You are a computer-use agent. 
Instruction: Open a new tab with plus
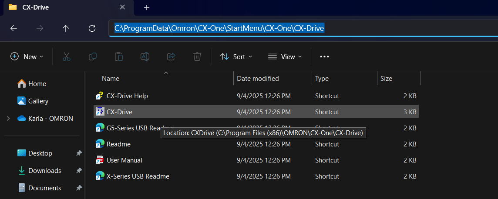(146, 7)
